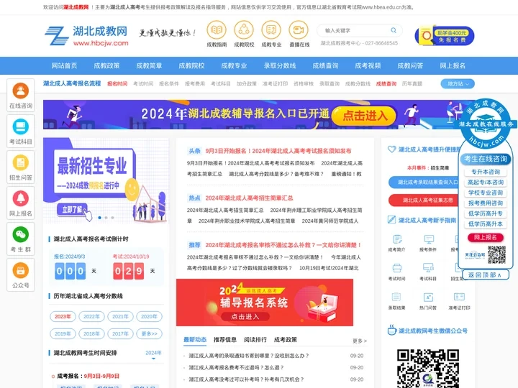Click 学校专业咨询 in floating panel
This screenshot has width=518, height=388.
point(486,193)
